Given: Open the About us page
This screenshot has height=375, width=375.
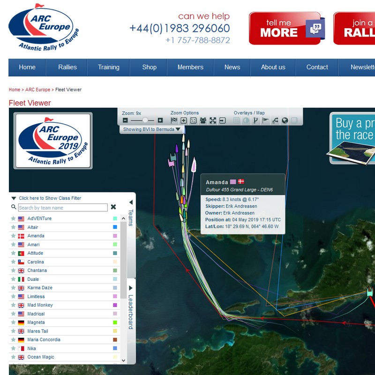Looking at the screenshot, I should [273, 67].
